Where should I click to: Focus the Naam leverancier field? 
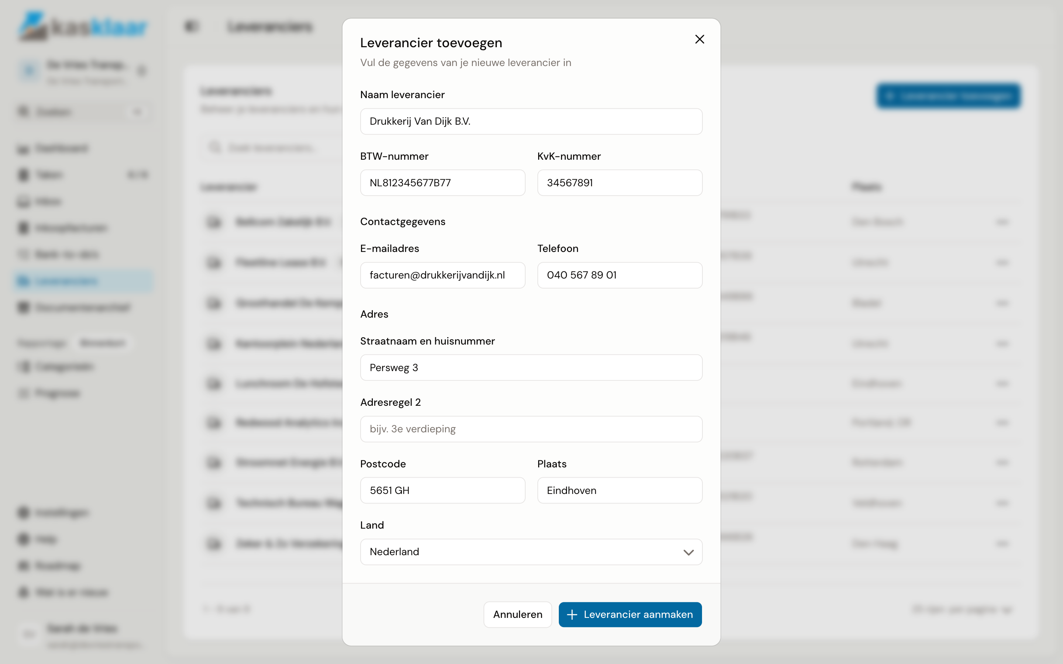531,121
